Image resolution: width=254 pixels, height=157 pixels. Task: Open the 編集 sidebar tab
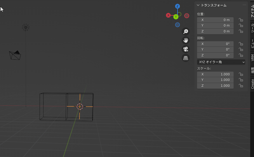click(x=252, y=70)
